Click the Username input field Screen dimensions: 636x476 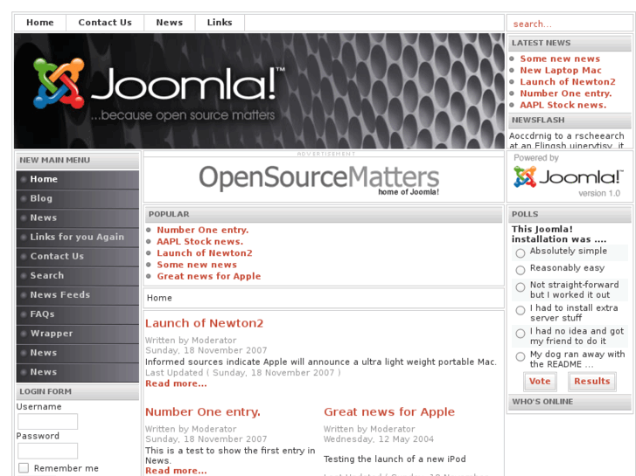point(47,421)
